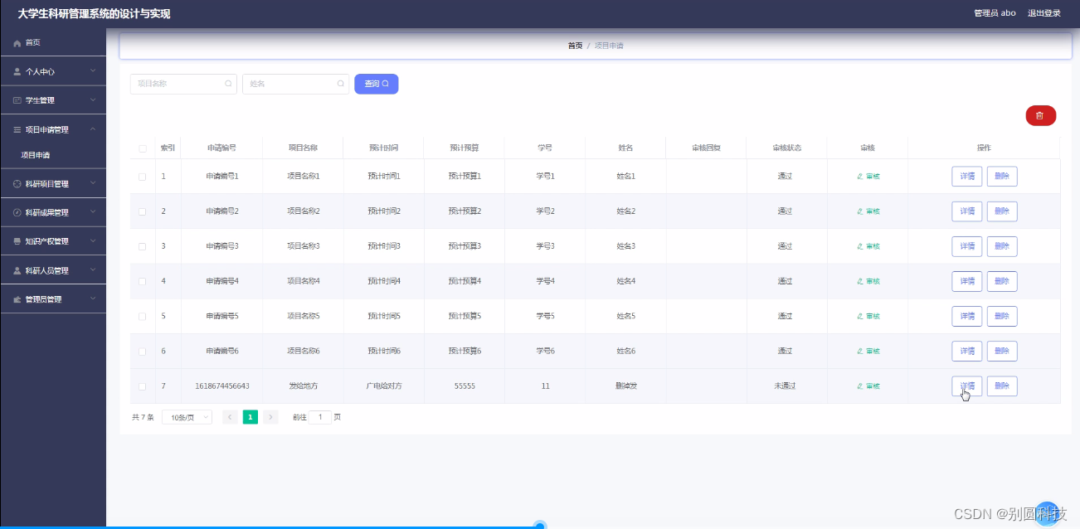Click the 管理员管理 sidebar icon
The height and width of the screenshot is (529, 1080).
click(18, 298)
